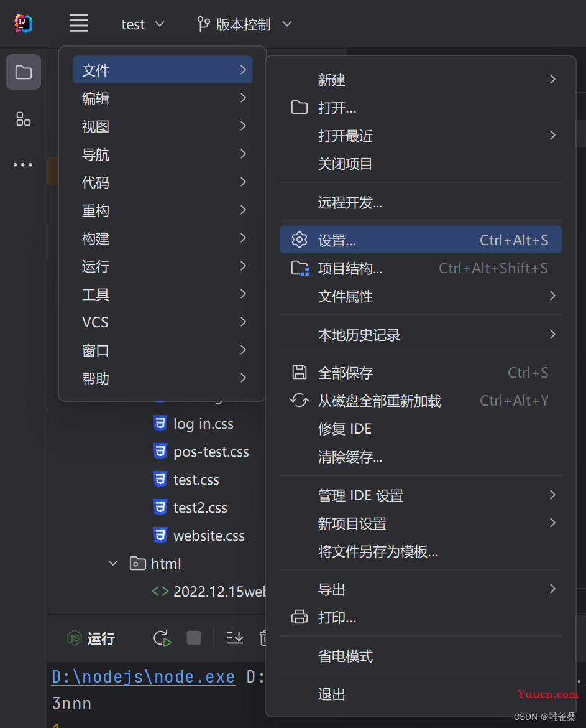Toggle the hamburger main menu icon
This screenshot has height=728, width=586.
(79, 23)
